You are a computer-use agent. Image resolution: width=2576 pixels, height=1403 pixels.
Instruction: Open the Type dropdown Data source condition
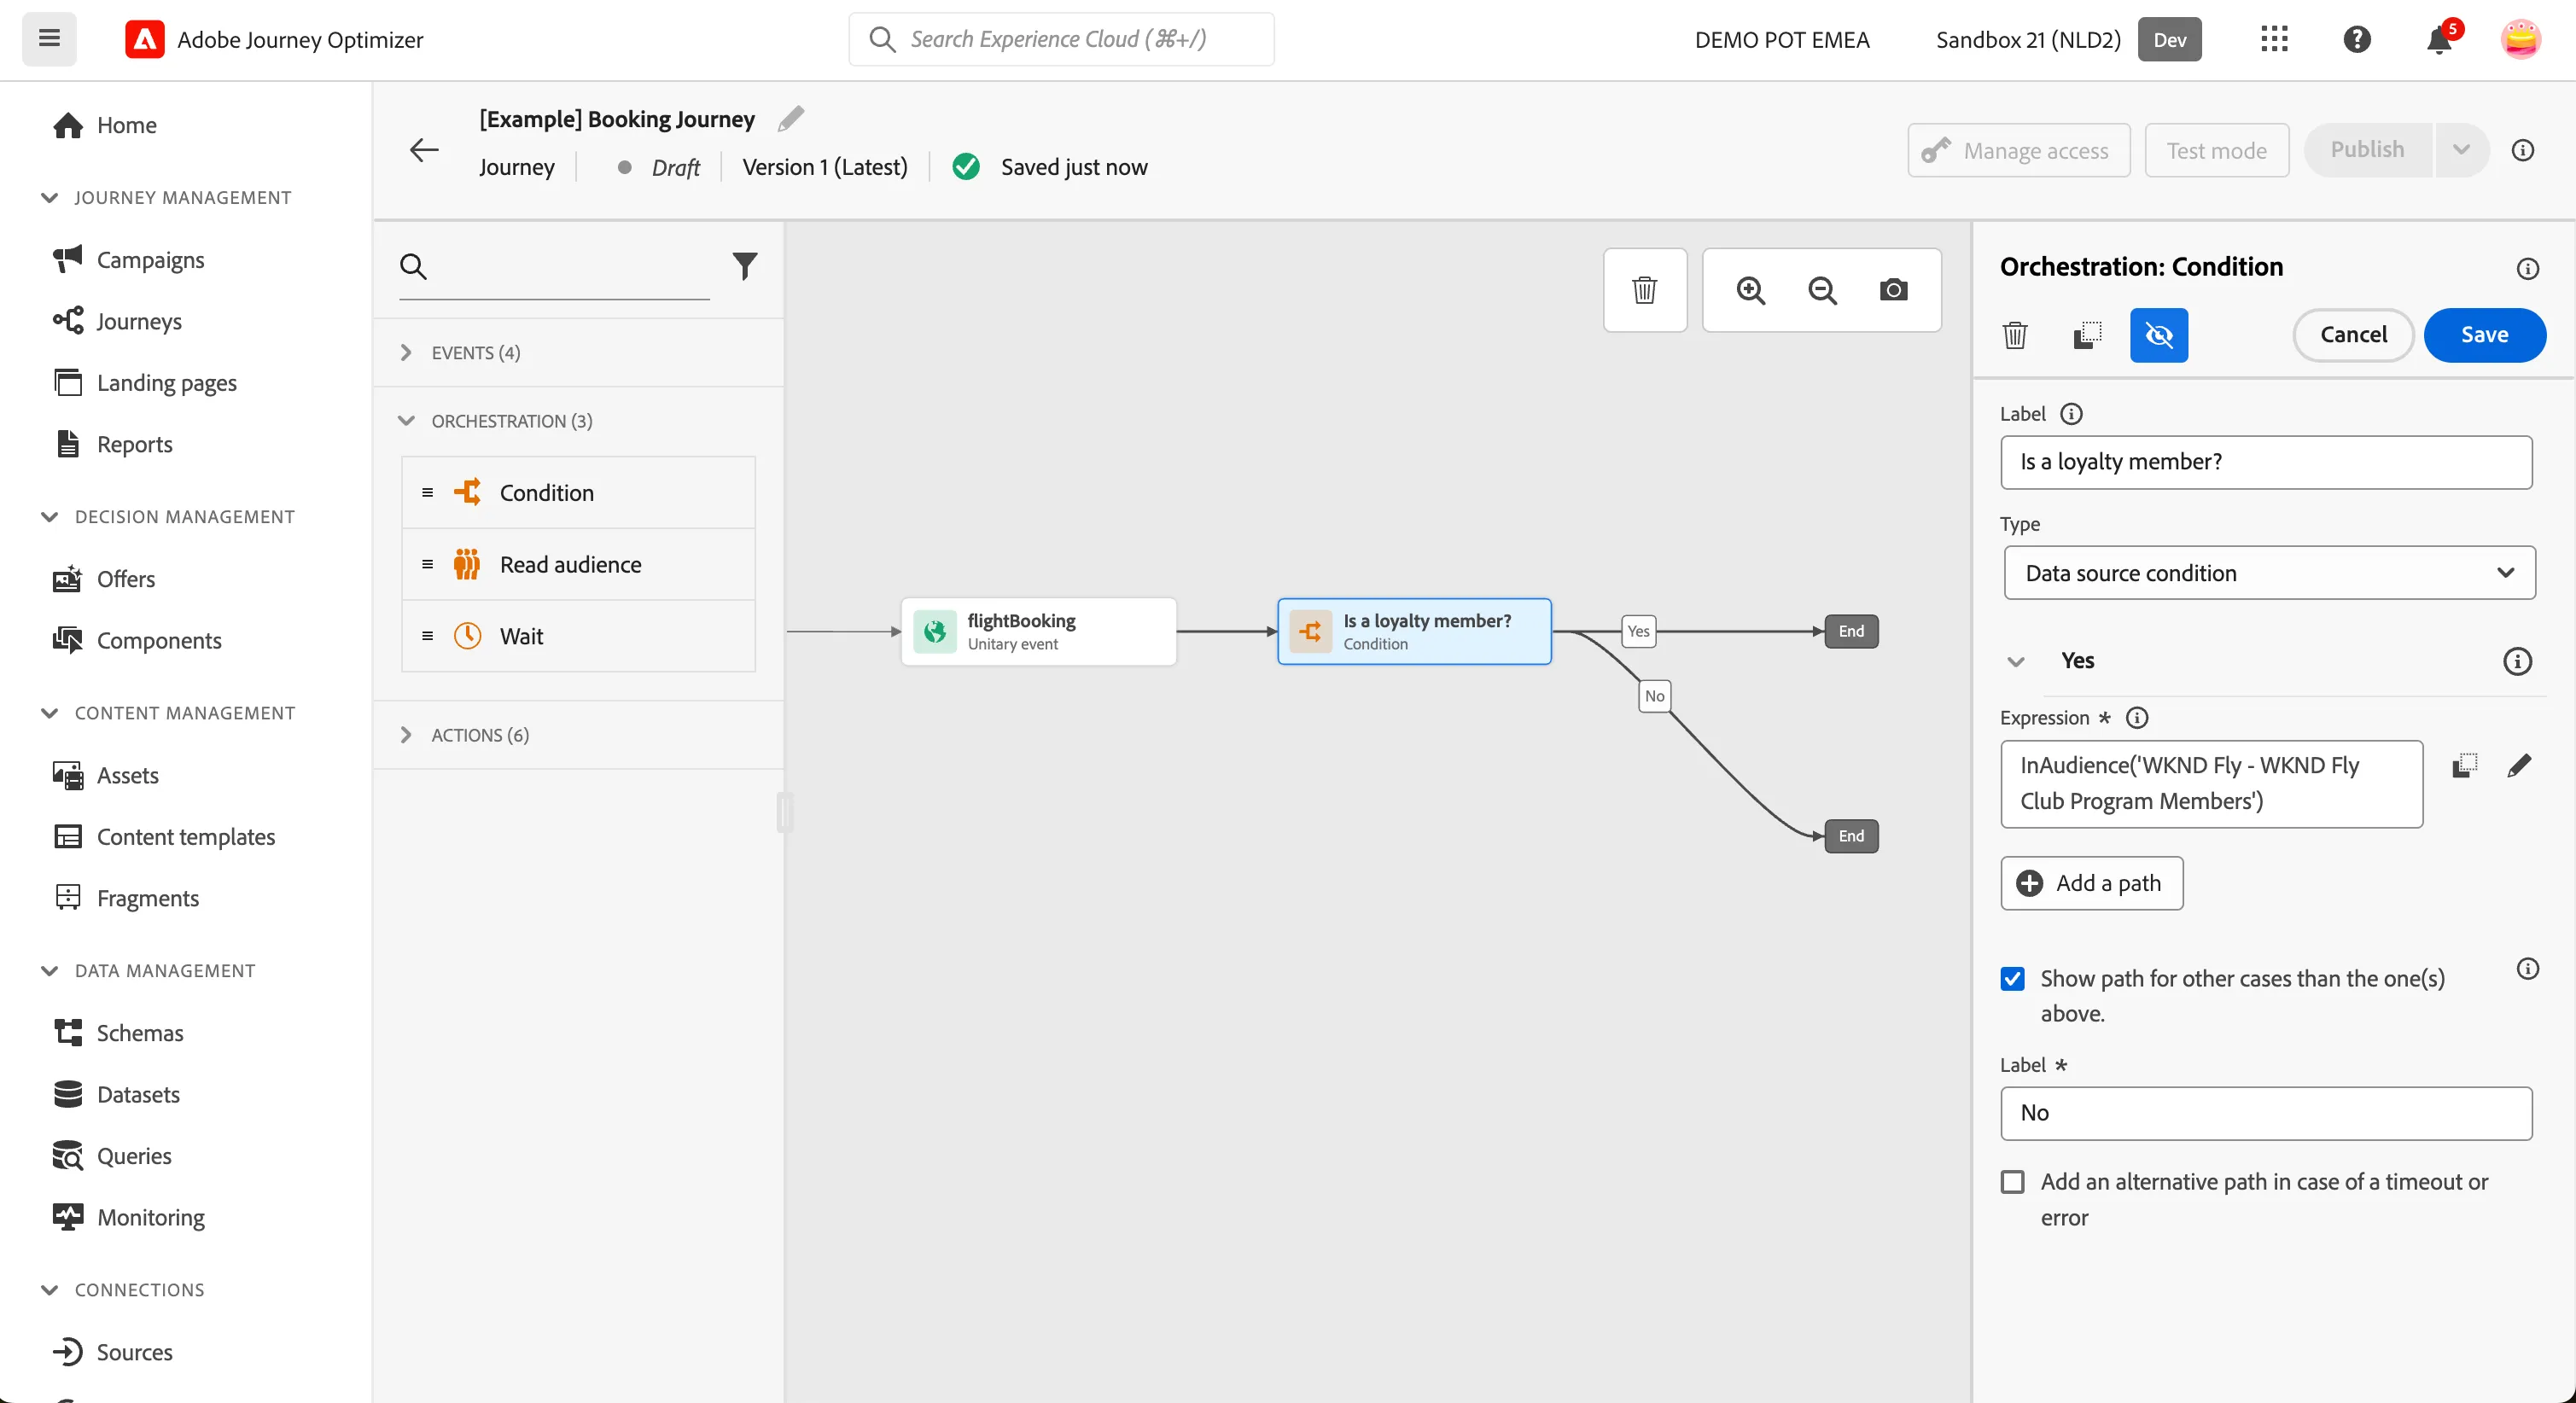pos(2269,573)
